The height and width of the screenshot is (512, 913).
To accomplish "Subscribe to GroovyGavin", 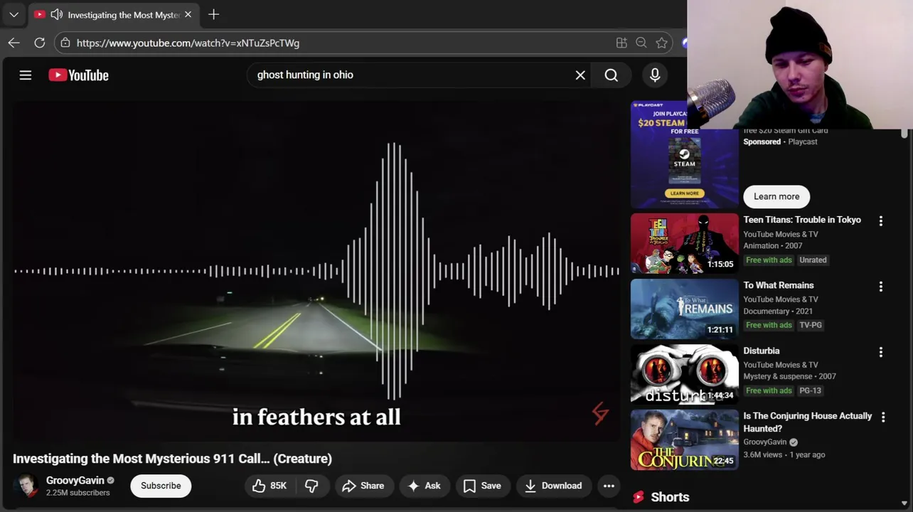I will 161,486.
